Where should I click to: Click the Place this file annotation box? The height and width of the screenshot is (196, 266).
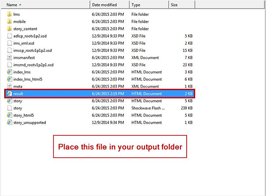(x=120, y=147)
